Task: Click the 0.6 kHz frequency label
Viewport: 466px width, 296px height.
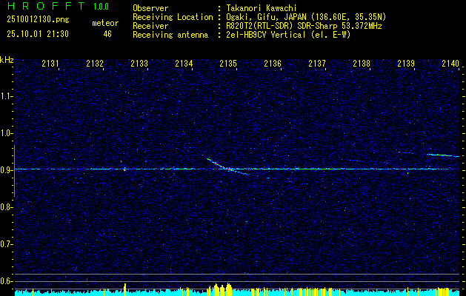Action: pos(6,281)
